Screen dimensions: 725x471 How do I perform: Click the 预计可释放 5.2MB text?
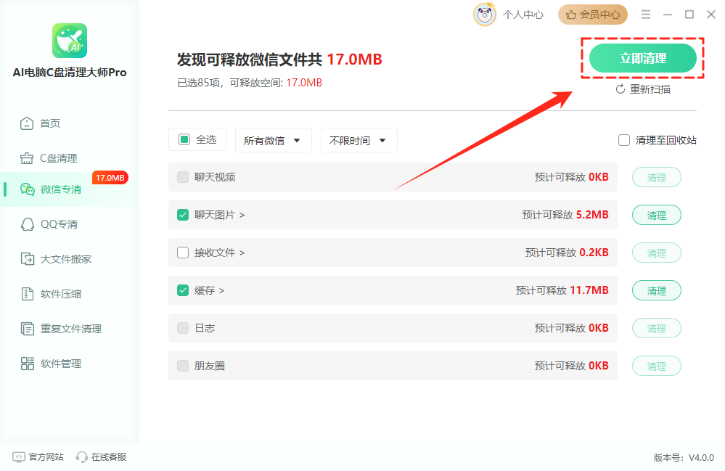pyautogui.click(x=565, y=215)
